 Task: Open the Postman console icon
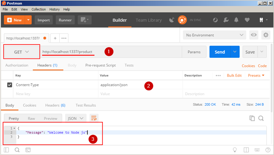[28, 150]
